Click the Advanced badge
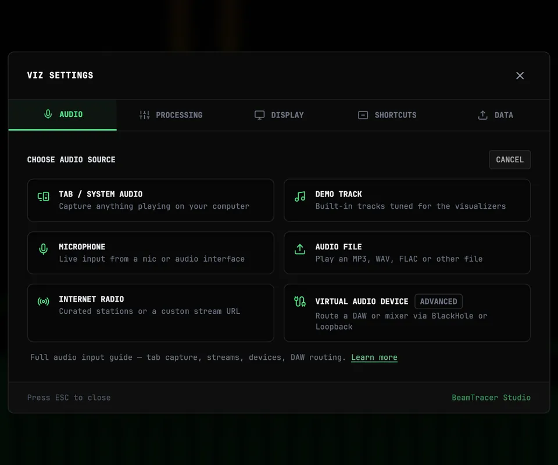The height and width of the screenshot is (465, 558). [x=438, y=301]
